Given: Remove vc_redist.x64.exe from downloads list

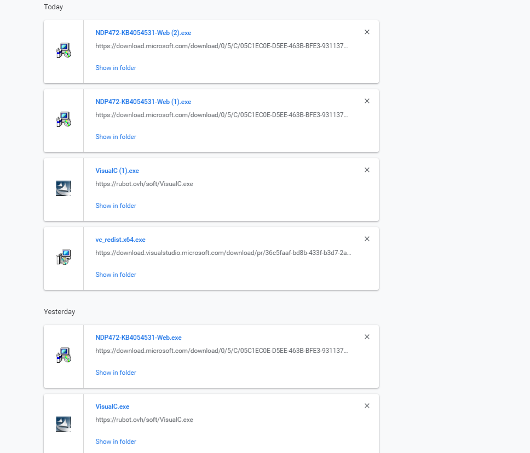Looking at the screenshot, I should pyautogui.click(x=367, y=239).
